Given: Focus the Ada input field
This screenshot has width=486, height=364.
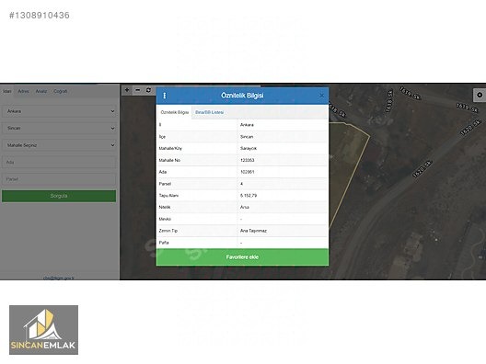Looking at the screenshot, I should (59, 162).
